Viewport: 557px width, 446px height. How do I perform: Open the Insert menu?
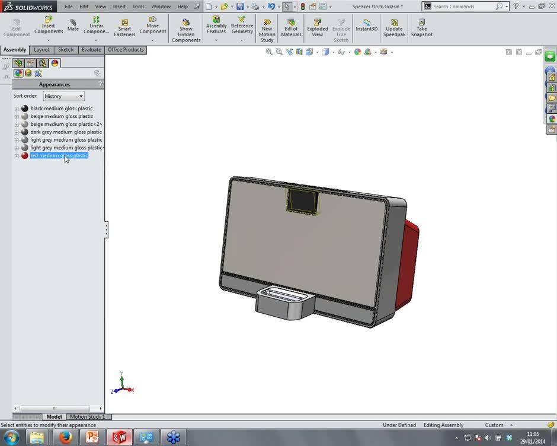pyautogui.click(x=119, y=7)
